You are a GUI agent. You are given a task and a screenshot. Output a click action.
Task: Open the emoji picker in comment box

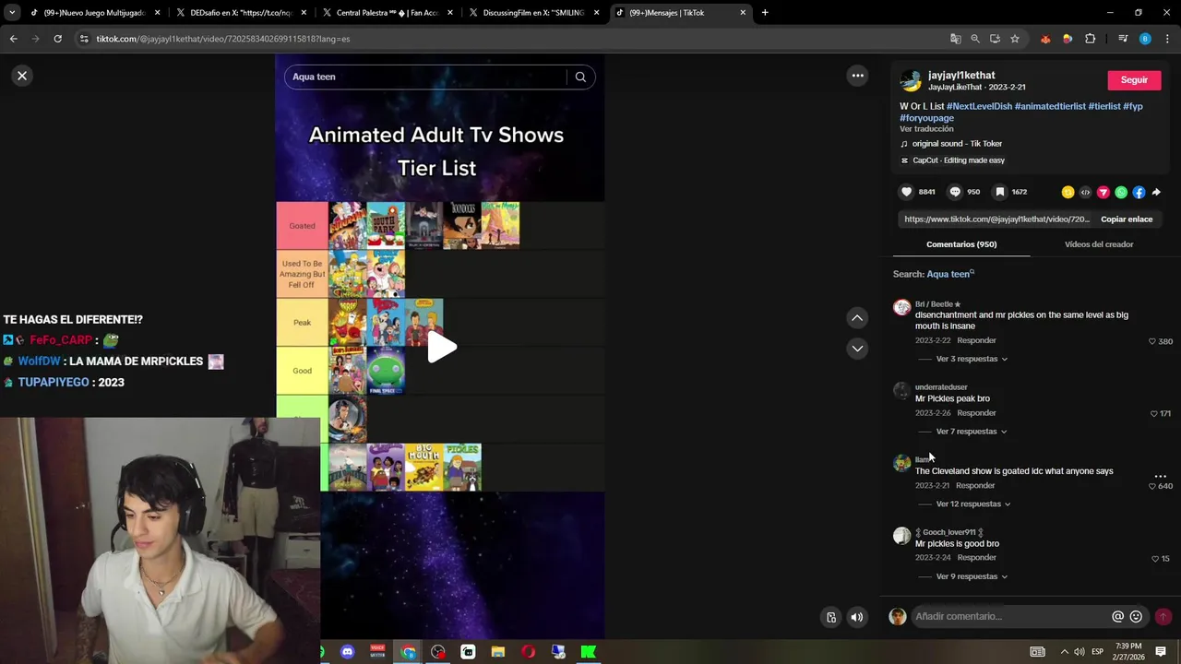click(x=1136, y=616)
